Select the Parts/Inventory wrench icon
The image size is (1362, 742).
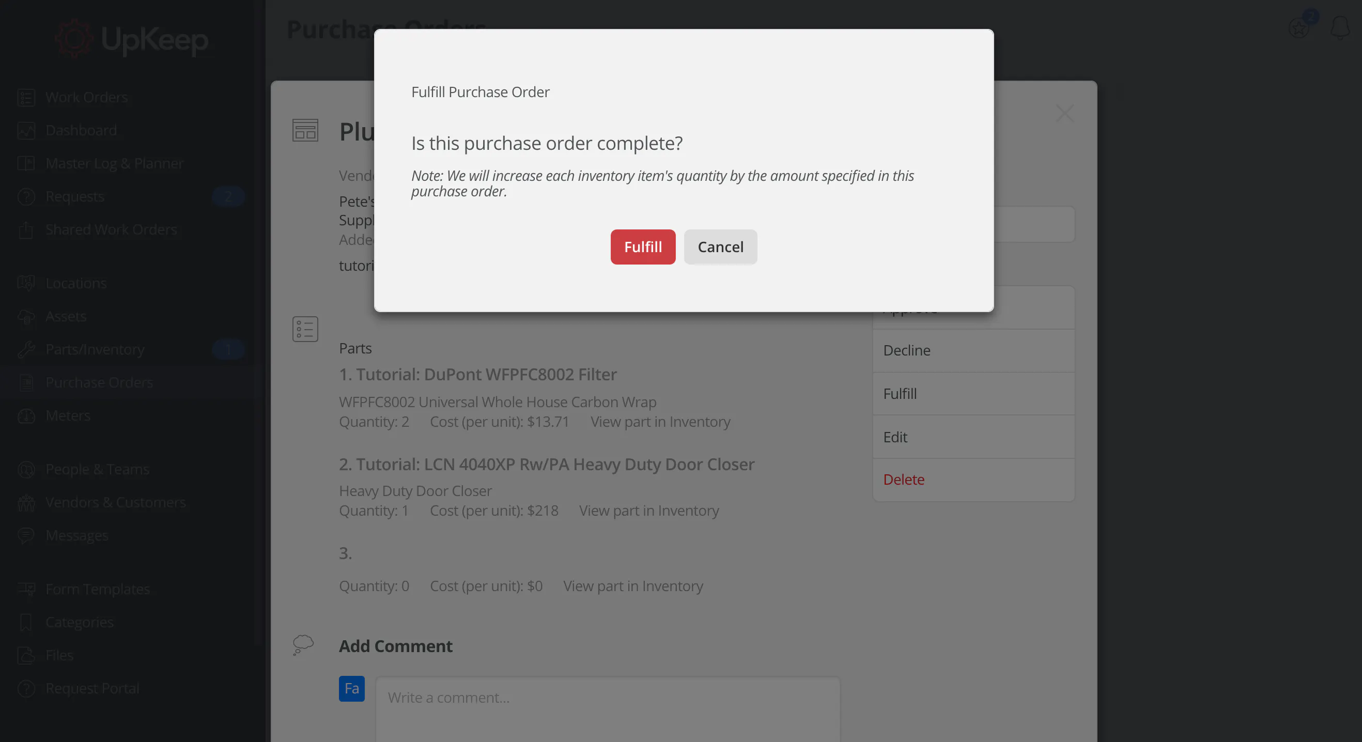pyautogui.click(x=26, y=350)
